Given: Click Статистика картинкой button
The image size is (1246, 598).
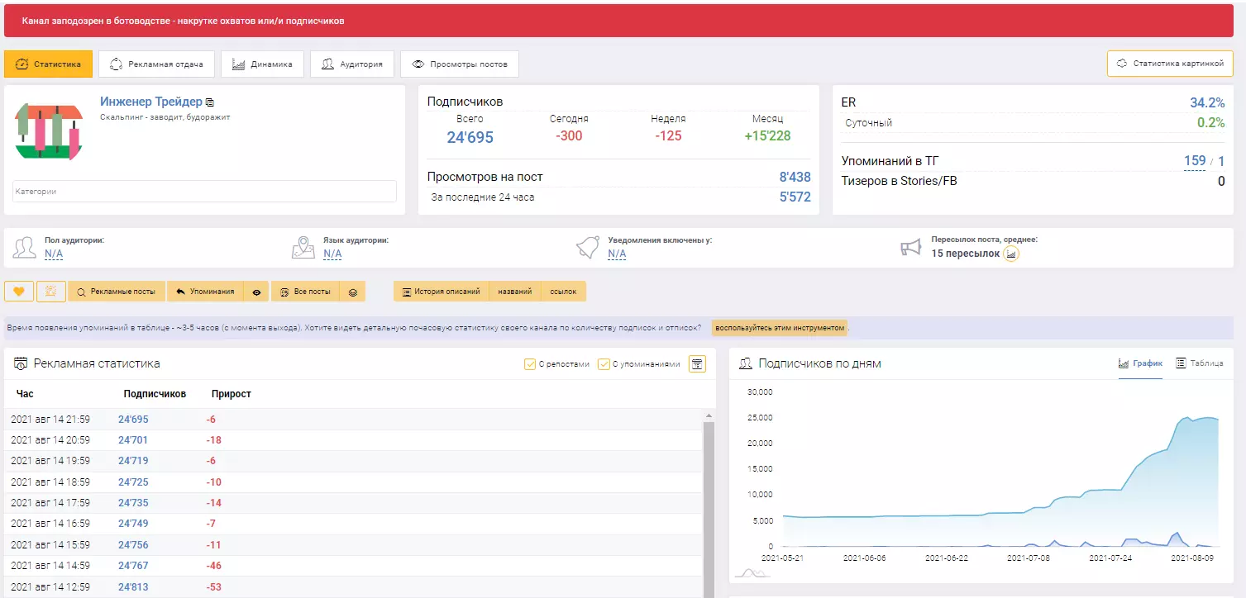Looking at the screenshot, I should 1170,64.
